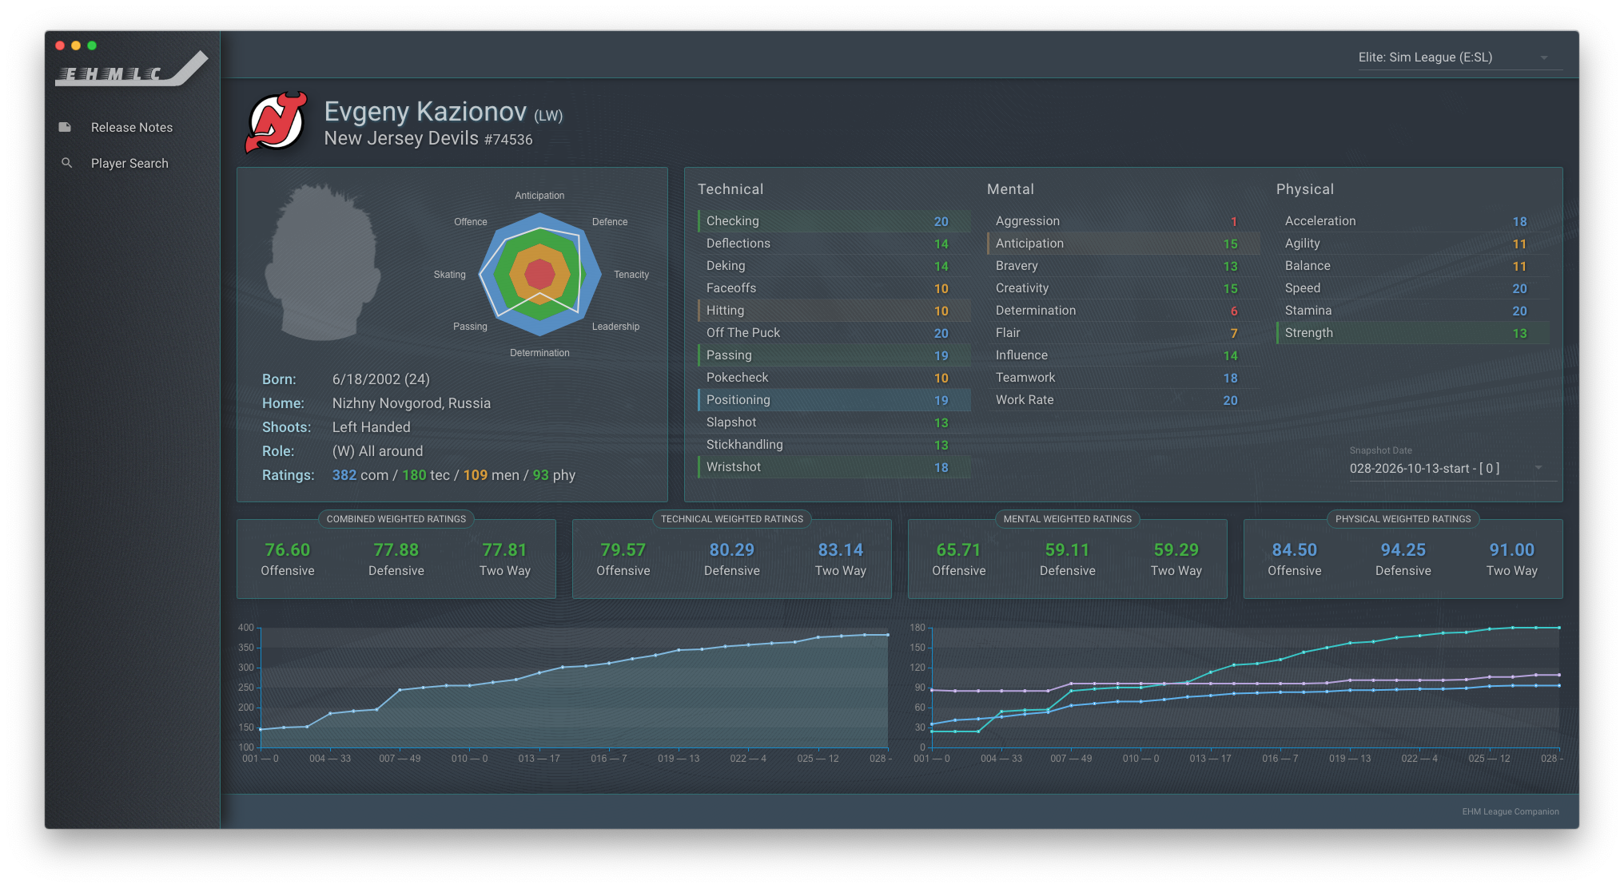1624x888 pixels.
Task: Click the player silhouette portrait
Action: tap(322, 263)
